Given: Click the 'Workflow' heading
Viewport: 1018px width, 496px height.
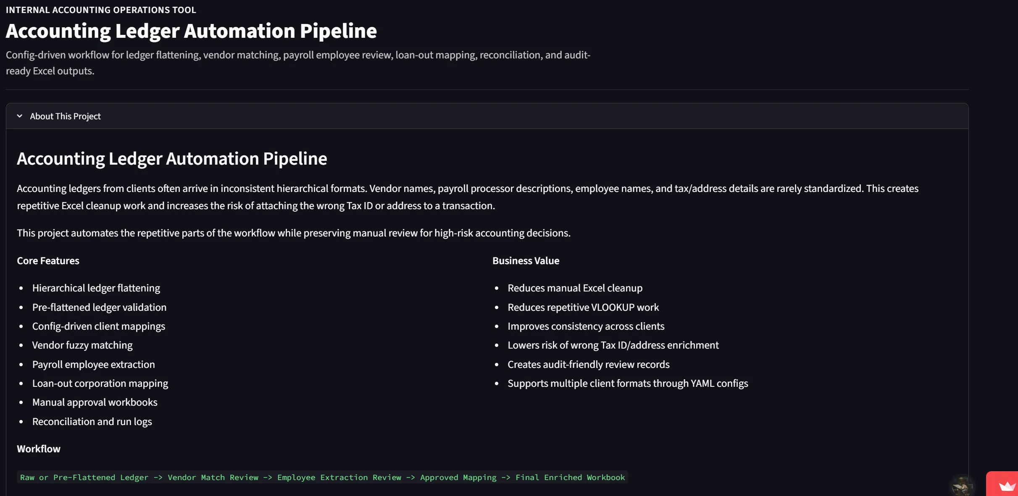Looking at the screenshot, I should (x=39, y=449).
